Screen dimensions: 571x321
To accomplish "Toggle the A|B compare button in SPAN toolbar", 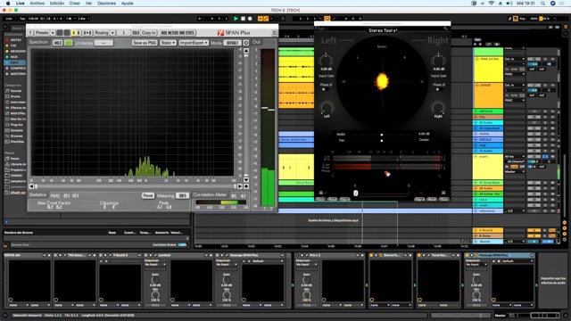I will tap(87, 33).
